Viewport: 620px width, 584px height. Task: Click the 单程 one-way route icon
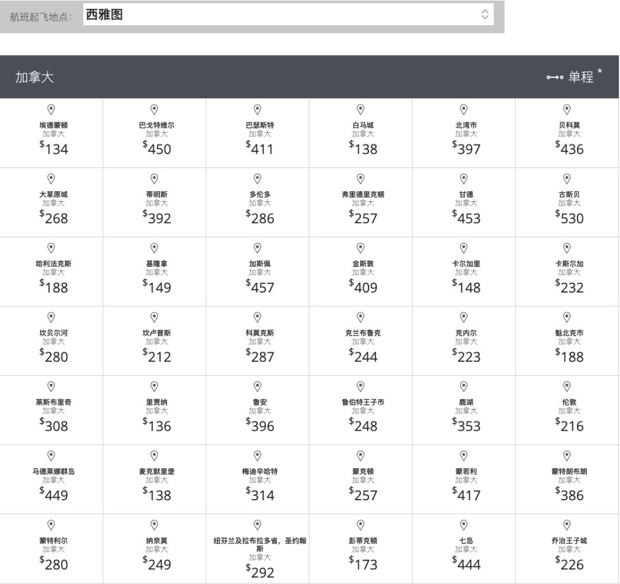tap(555, 77)
